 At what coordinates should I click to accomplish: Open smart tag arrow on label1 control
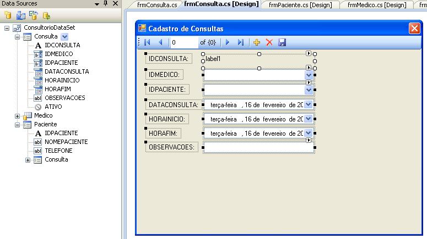(309, 53)
